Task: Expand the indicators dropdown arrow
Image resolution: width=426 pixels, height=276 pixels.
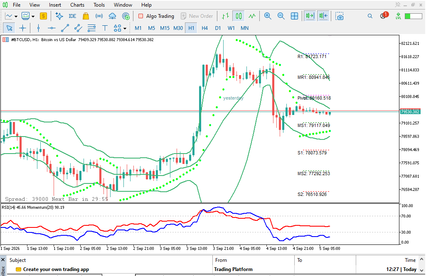Action: 33,16
